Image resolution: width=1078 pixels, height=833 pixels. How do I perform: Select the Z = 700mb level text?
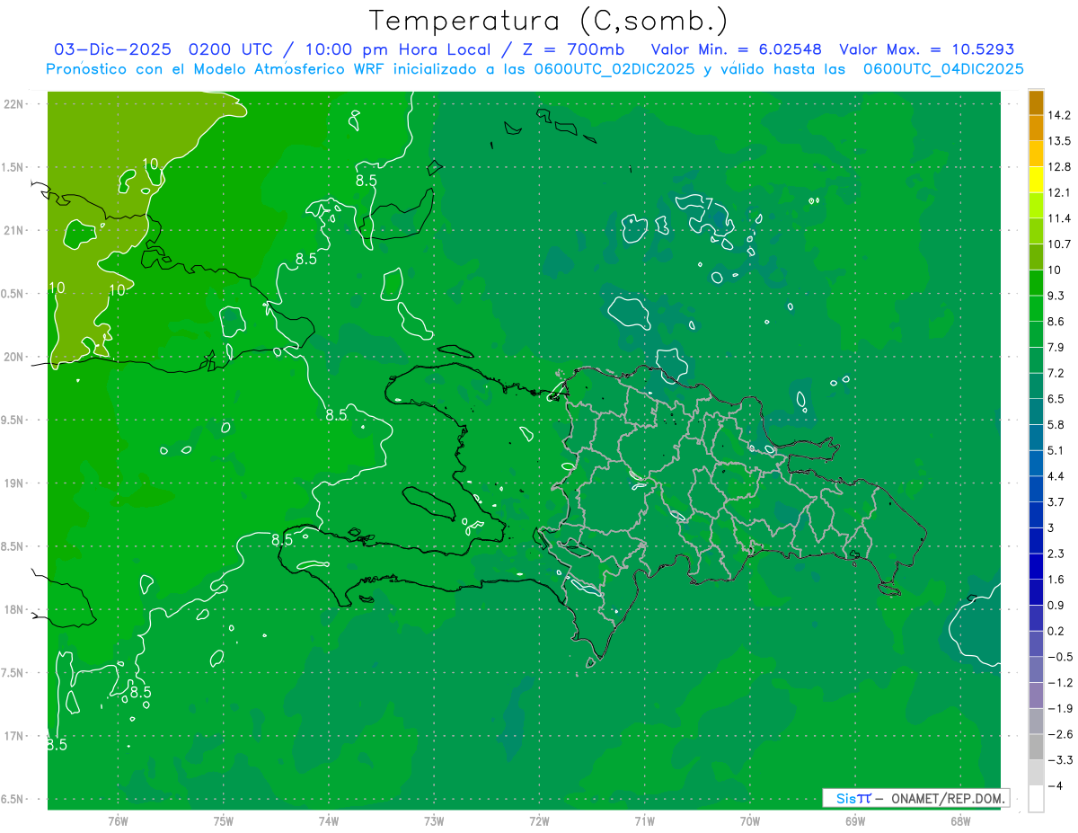571,49
